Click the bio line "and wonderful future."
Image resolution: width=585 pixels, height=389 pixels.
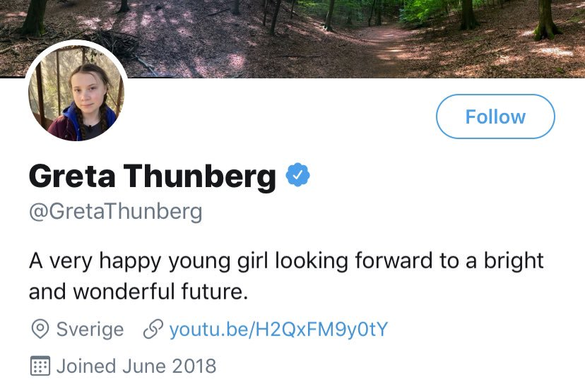(x=138, y=291)
